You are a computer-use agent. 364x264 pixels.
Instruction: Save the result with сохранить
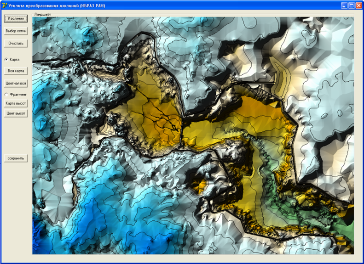pyautogui.click(x=16, y=158)
